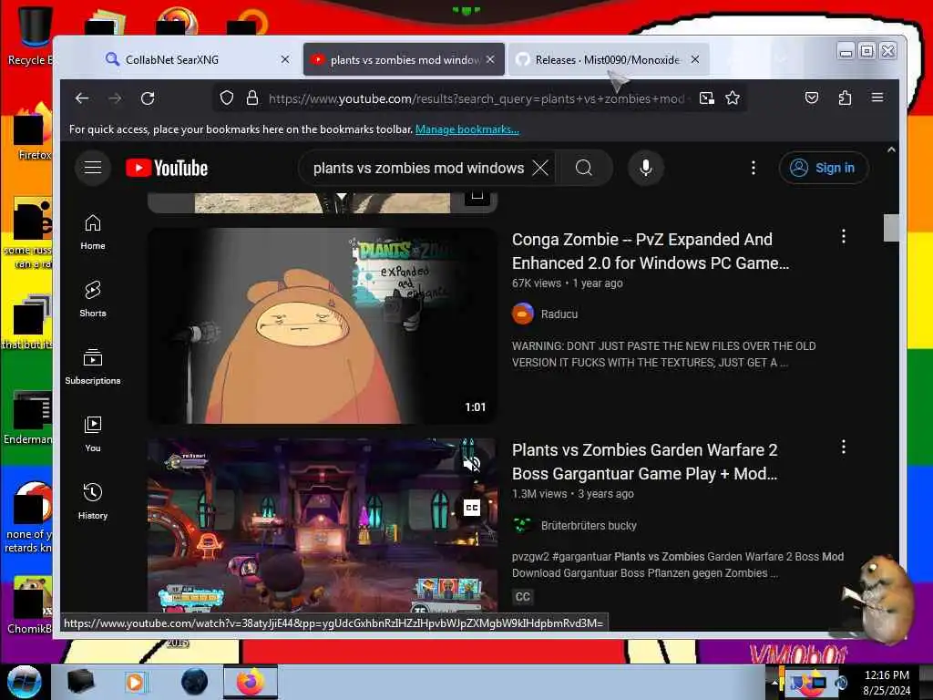Start voice search with microphone

pyautogui.click(x=646, y=168)
